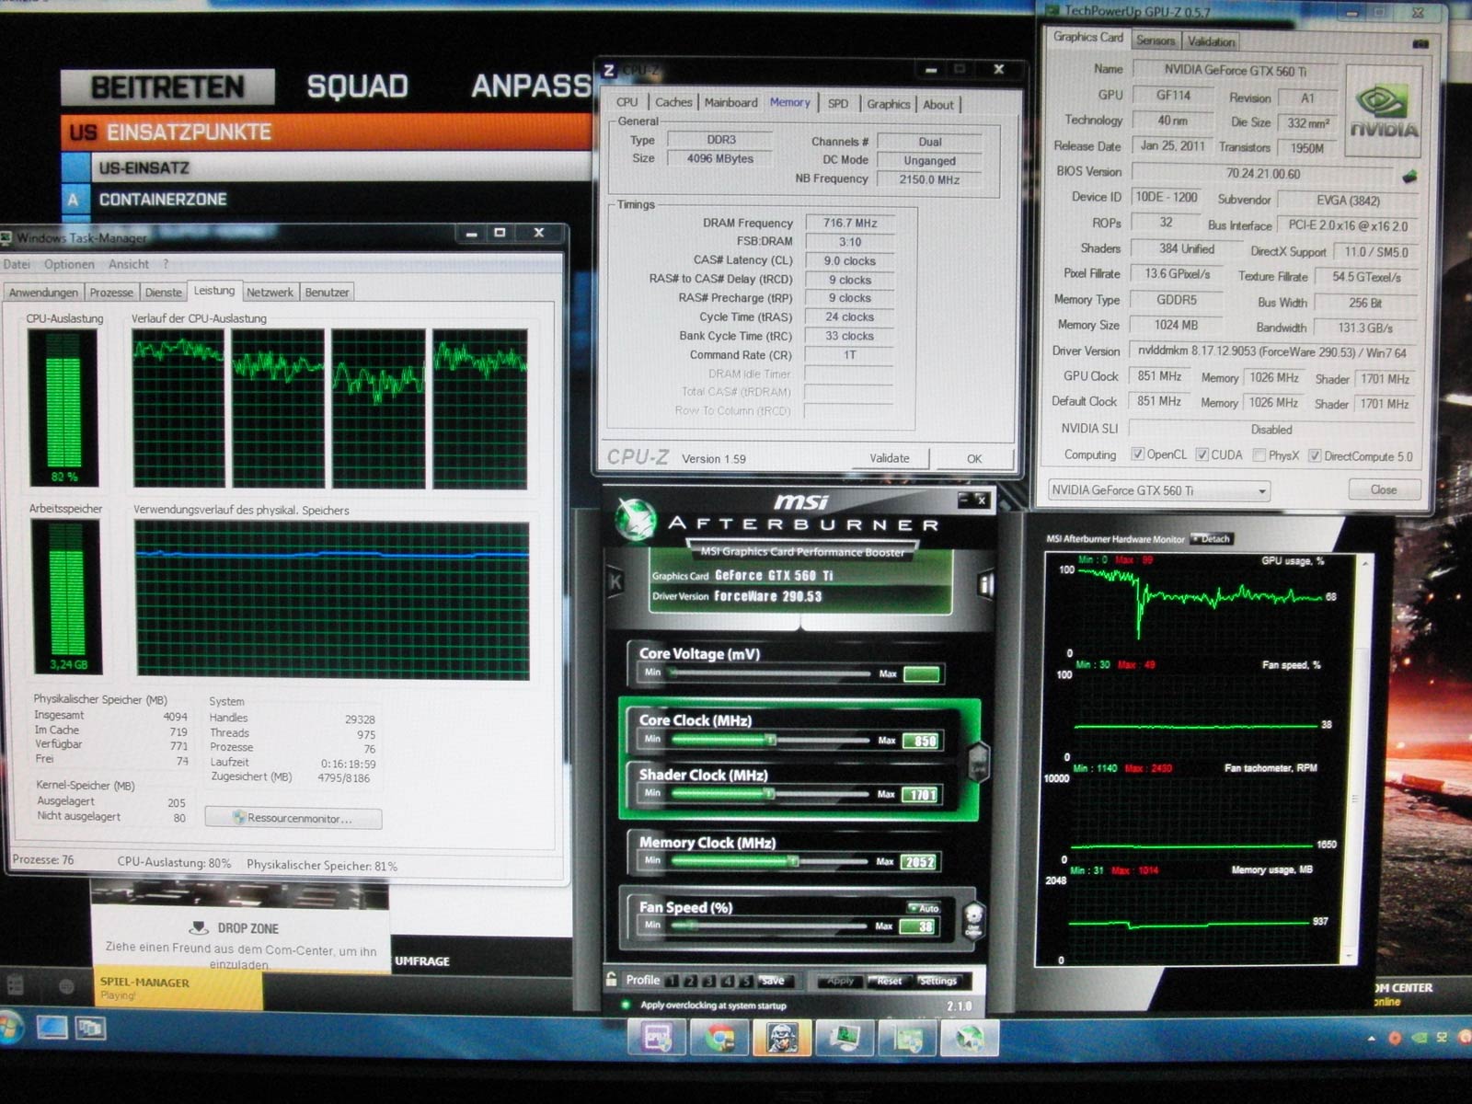1472x1104 pixels.
Task: Select Afterburner profile slot 3
Action: click(x=709, y=981)
